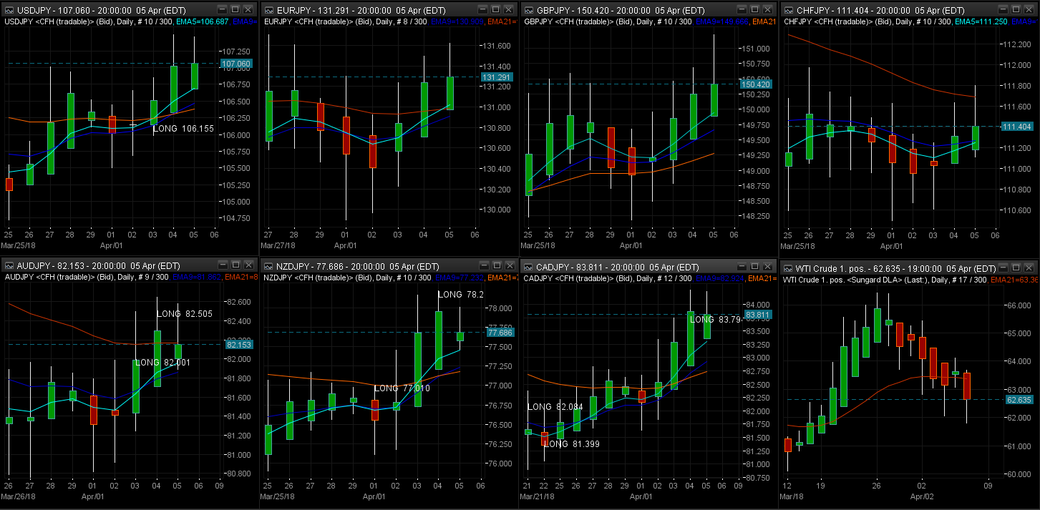Viewport: 1040px width, 510px height.
Task: Click the EURJPY chart window icon
Action: click(x=268, y=9)
